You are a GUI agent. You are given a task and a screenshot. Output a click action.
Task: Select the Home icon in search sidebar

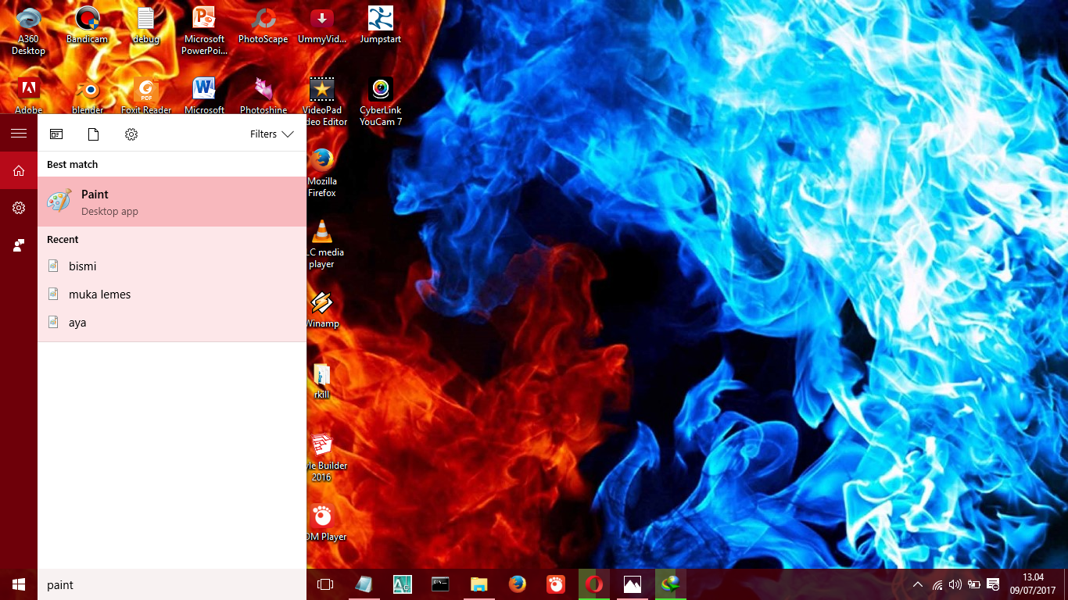(19, 170)
